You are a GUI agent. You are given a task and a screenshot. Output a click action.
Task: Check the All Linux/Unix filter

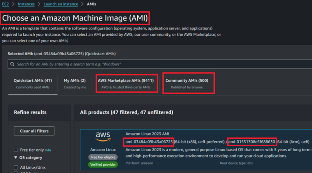click(16, 167)
